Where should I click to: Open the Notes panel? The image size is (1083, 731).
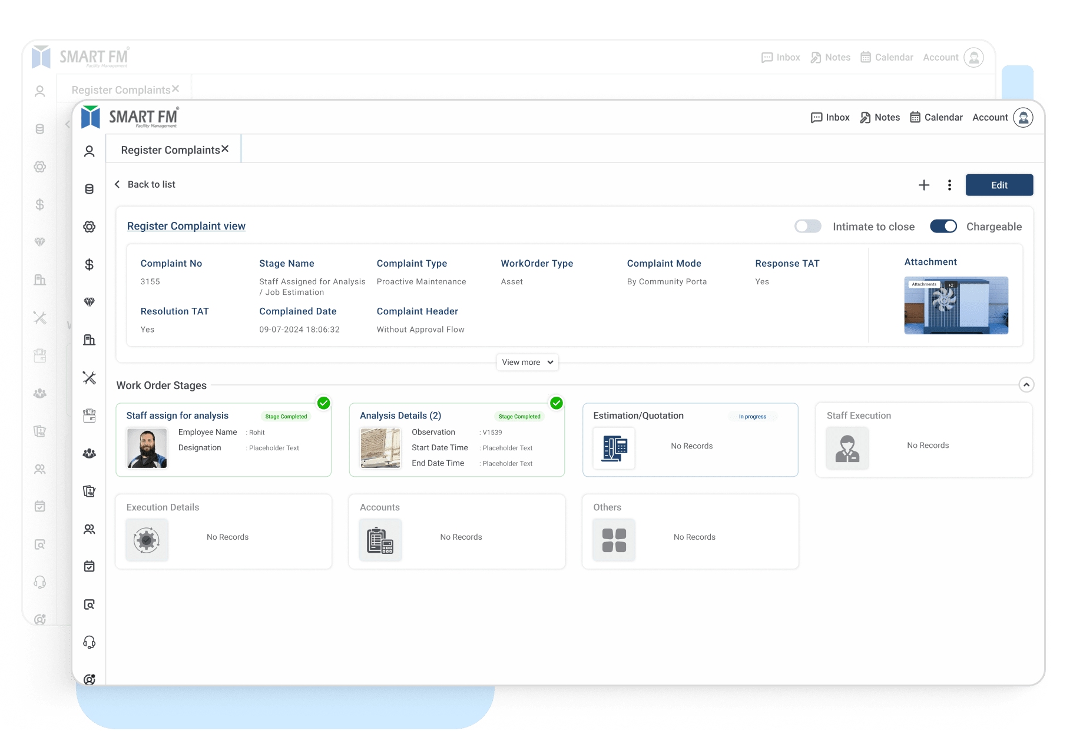[x=880, y=117]
